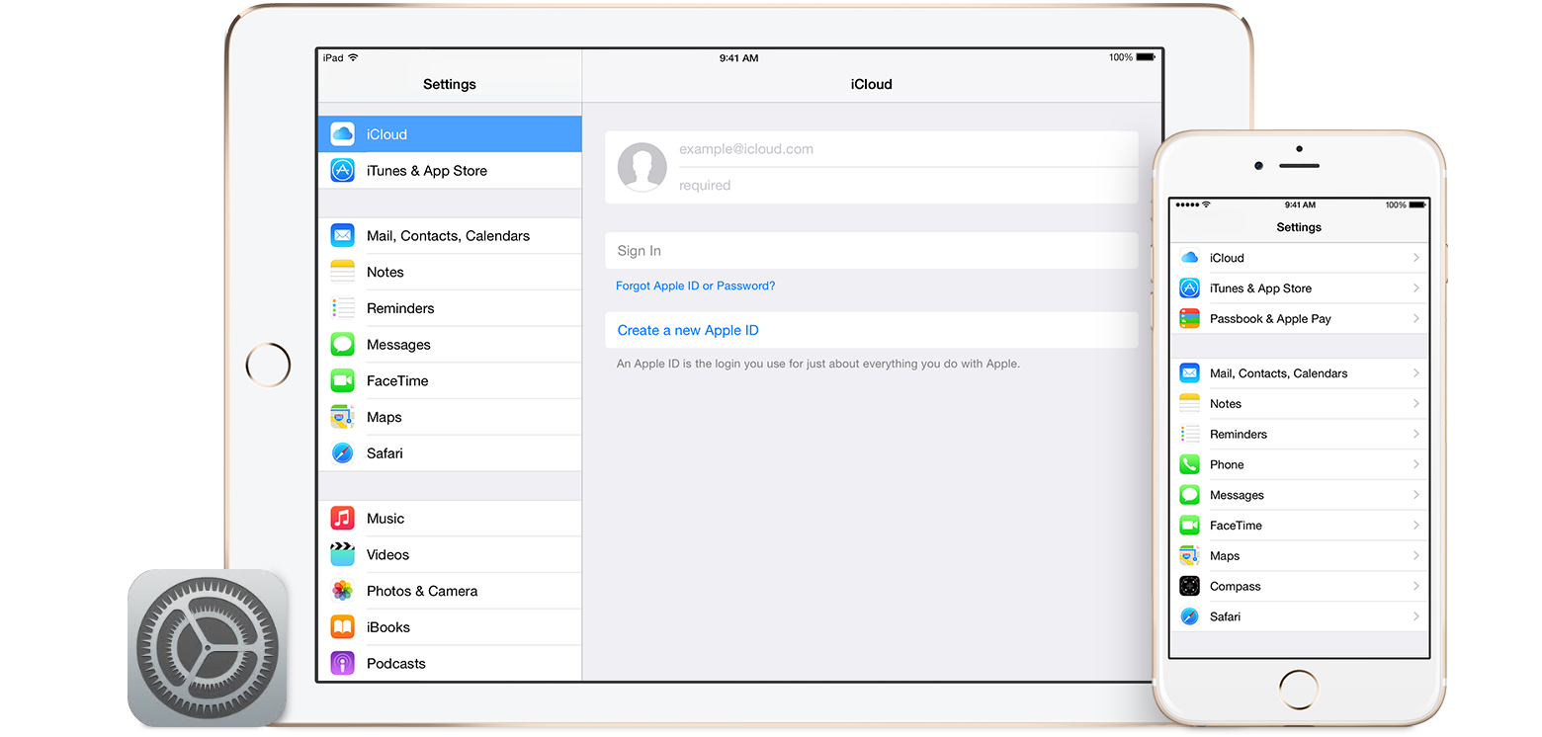This screenshot has height=737, width=1542.
Task: Tap the profile avatar placeholder
Action: click(x=642, y=167)
